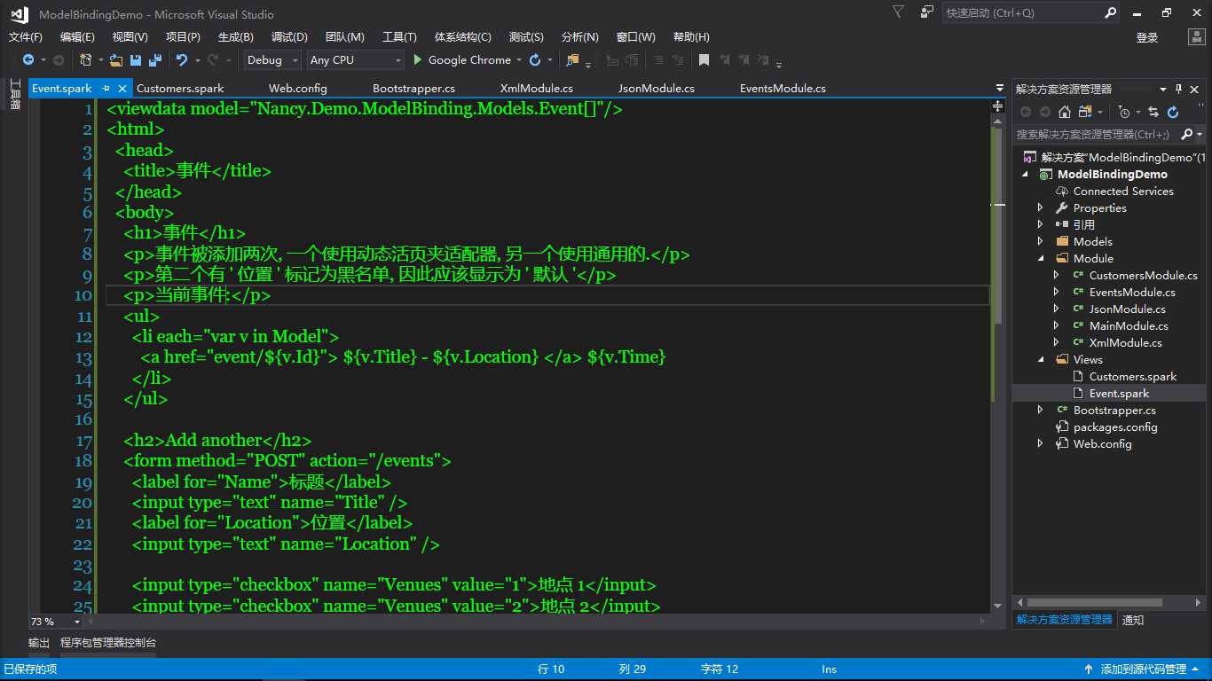The height and width of the screenshot is (681, 1212).
Task: Expand the Web.config node
Action: click(1040, 444)
